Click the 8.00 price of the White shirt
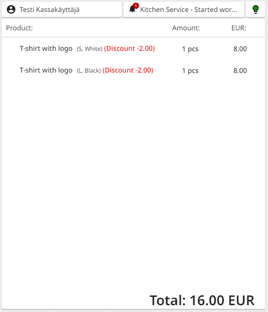 coord(240,49)
